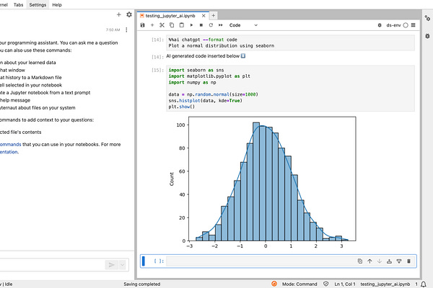Move the active cell up
This screenshot has height=288, width=433.
[x=369, y=261]
